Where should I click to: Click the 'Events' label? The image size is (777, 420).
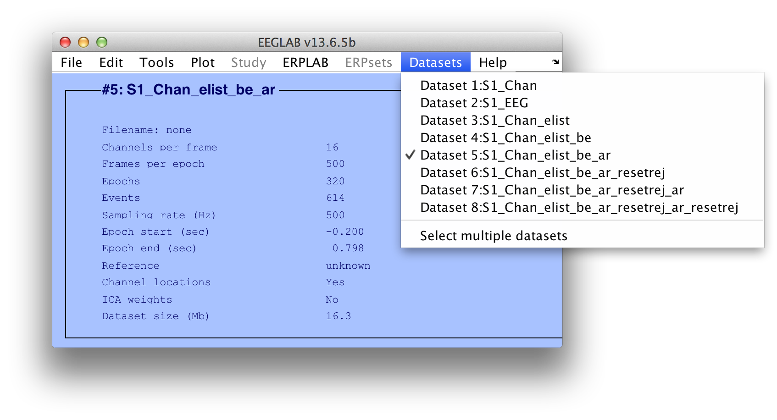coord(121,198)
